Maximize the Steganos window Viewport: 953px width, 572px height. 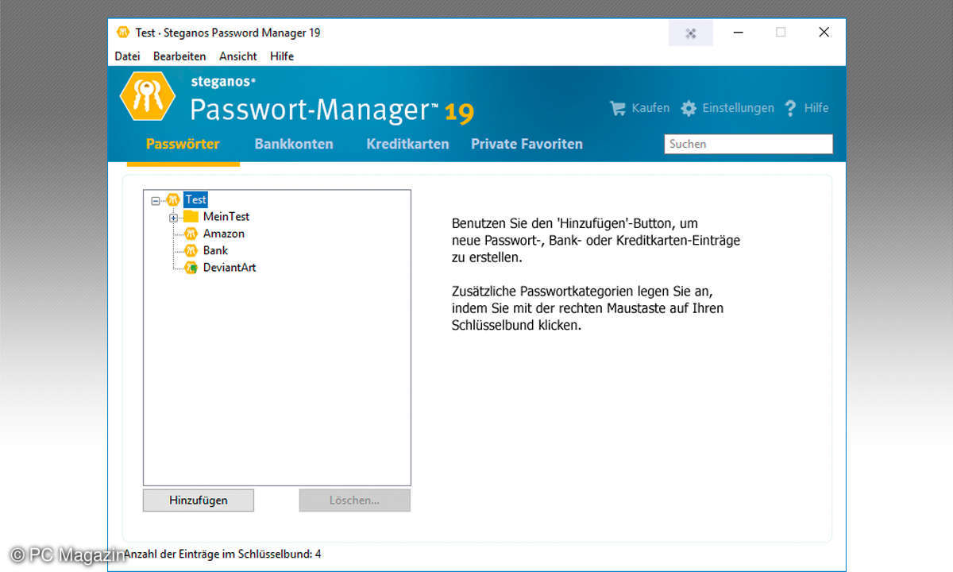[781, 33]
